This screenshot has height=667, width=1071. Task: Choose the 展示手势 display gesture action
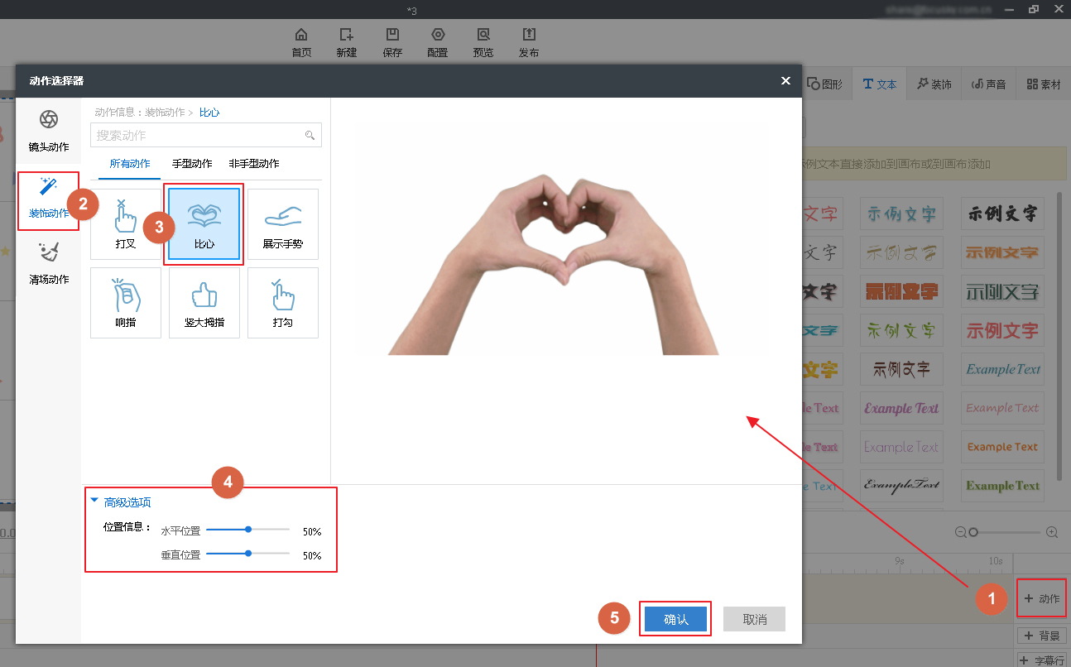(x=283, y=223)
